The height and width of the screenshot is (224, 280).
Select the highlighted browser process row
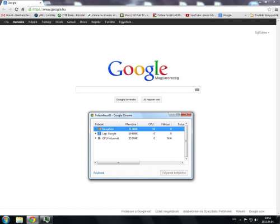(139, 129)
